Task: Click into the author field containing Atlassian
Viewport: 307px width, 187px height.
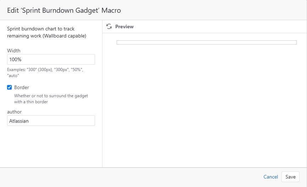Action: point(51,121)
